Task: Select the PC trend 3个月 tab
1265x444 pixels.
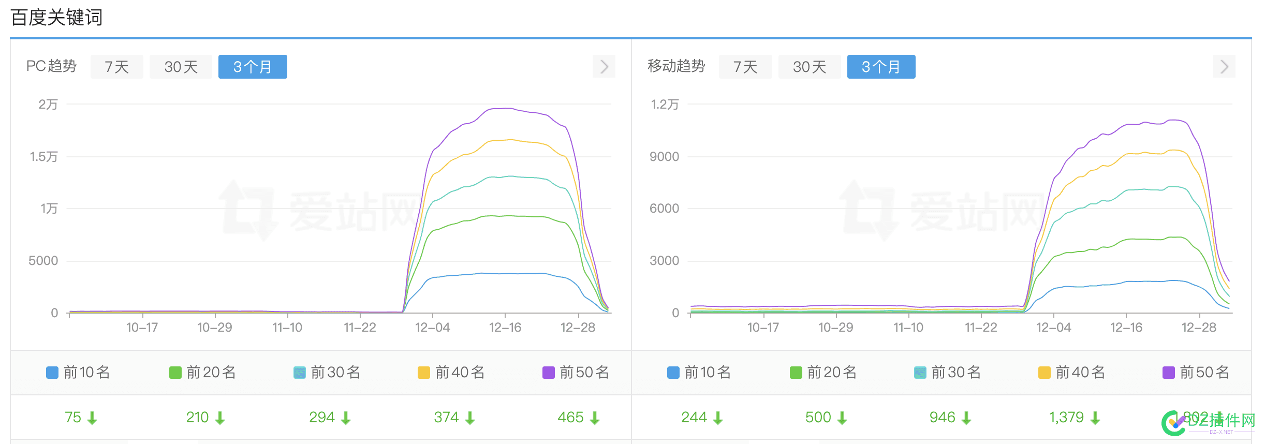Action: [253, 67]
